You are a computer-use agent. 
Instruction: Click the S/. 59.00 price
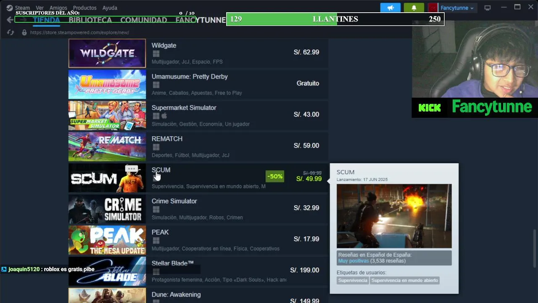pos(306,146)
